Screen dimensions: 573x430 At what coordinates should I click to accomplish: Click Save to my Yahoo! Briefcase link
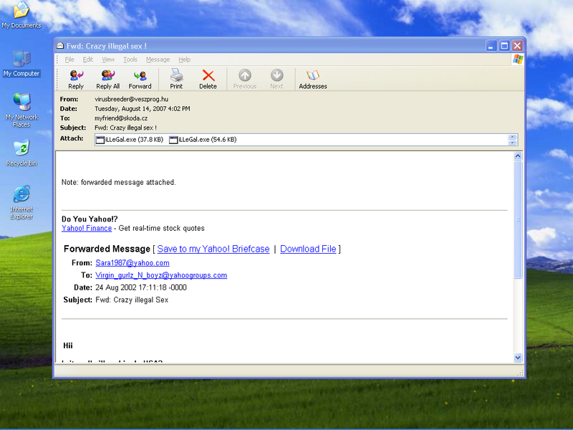(x=213, y=249)
